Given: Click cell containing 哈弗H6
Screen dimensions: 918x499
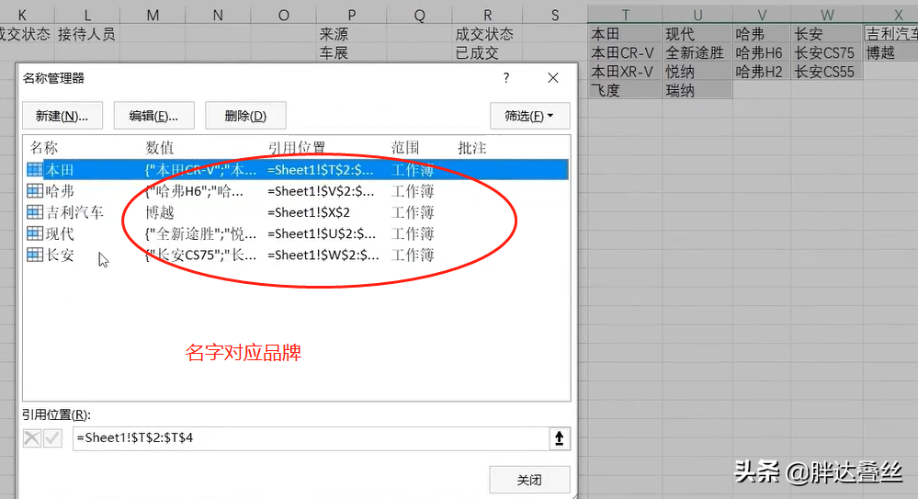Looking at the screenshot, I should click(x=762, y=52).
